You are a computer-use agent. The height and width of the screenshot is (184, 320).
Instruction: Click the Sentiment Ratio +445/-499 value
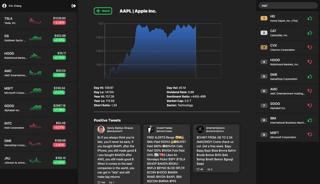[x=198, y=97]
